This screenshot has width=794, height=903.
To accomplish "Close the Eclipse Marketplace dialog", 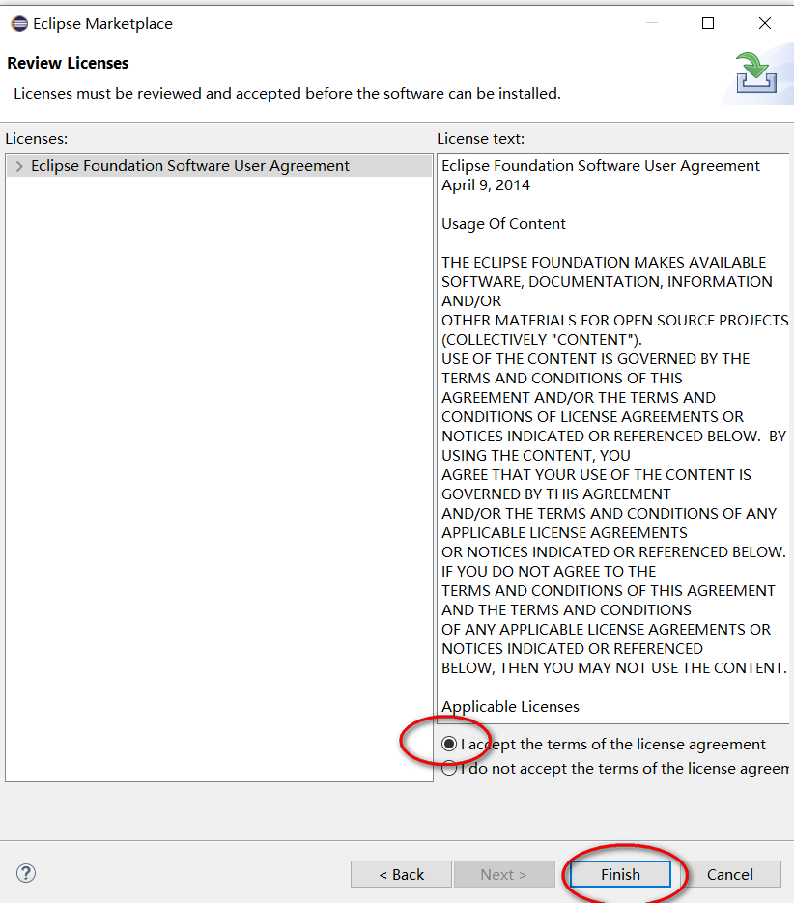I will pos(765,23).
